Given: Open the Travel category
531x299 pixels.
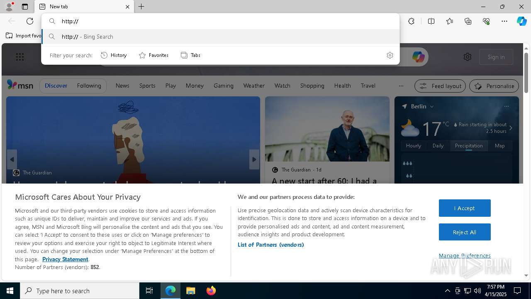Looking at the screenshot, I should (368, 86).
